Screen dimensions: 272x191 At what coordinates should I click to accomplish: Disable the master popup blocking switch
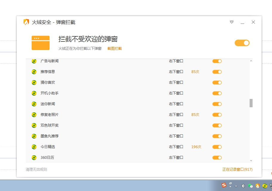[x=242, y=43]
